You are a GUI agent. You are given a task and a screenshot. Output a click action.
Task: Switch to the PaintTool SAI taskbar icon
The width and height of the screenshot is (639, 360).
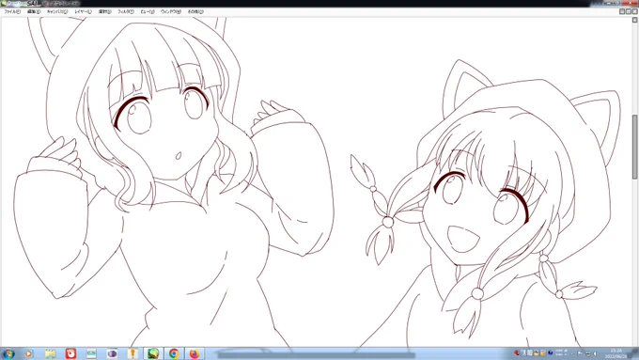(x=153, y=353)
